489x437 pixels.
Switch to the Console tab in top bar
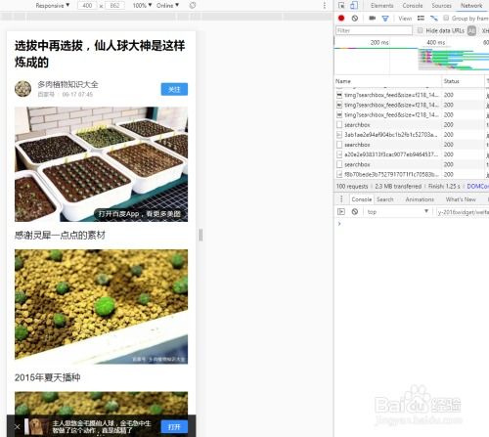point(413,6)
